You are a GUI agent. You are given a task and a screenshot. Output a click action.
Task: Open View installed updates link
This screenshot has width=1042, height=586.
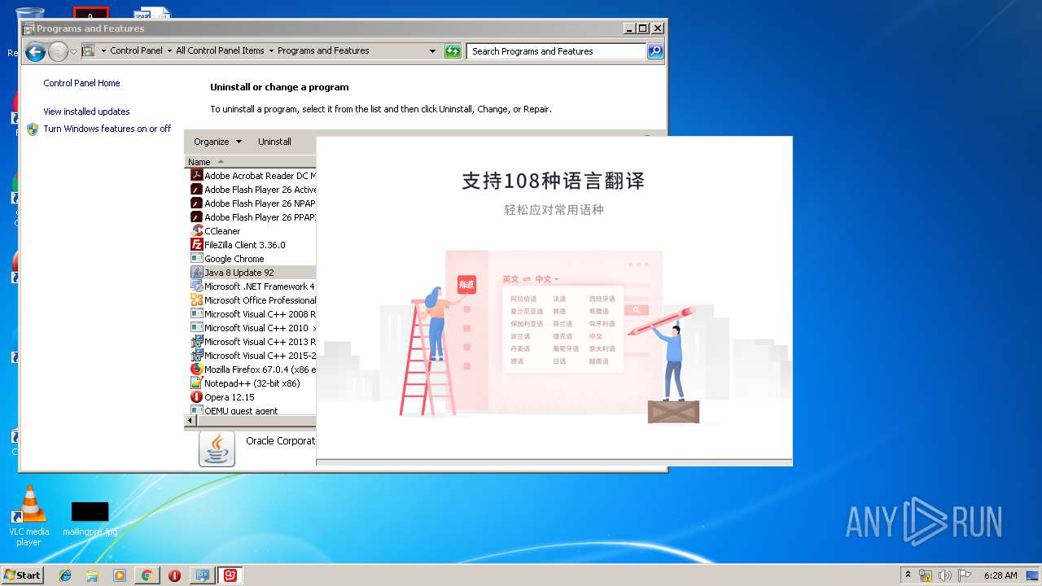click(x=86, y=112)
